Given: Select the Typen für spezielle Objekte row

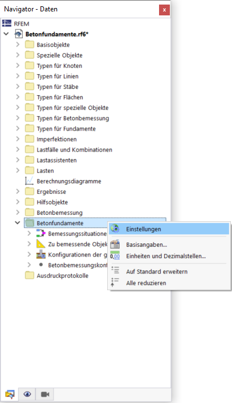Looking at the screenshot, I should coord(72,108).
